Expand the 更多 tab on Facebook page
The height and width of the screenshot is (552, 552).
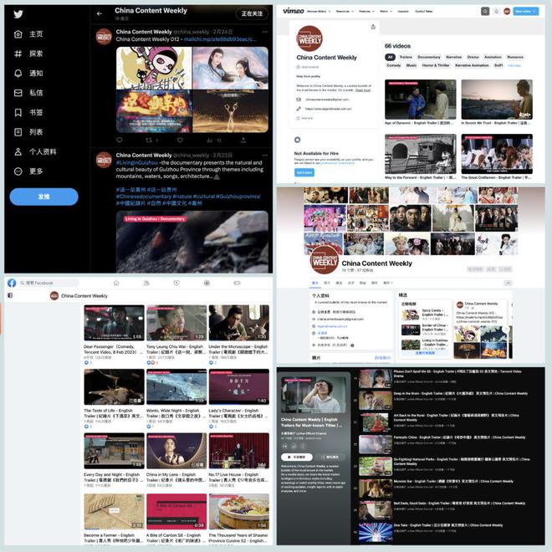pyautogui.click(x=388, y=283)
